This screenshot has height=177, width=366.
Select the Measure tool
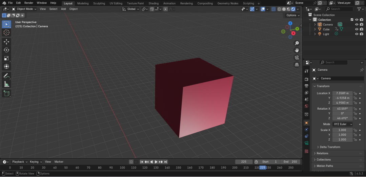point(6,84)
